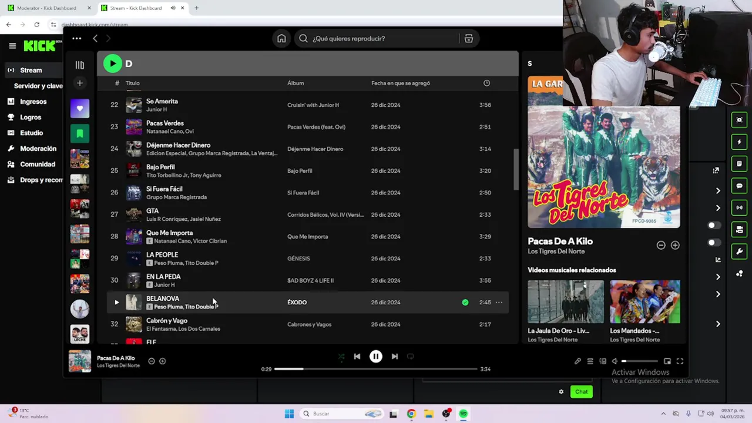The image size is (752, 423).
Task: Toggle the saved checkmark on BELANOVA
Action: click(465, 302)
